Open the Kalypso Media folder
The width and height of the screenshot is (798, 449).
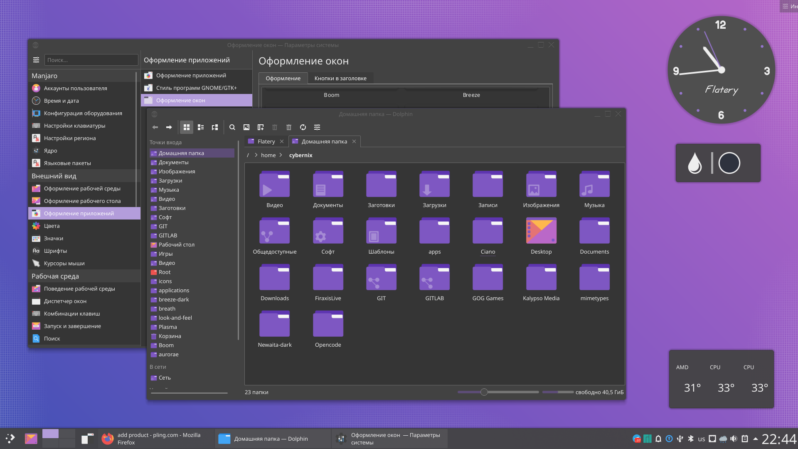pos(541,277)
